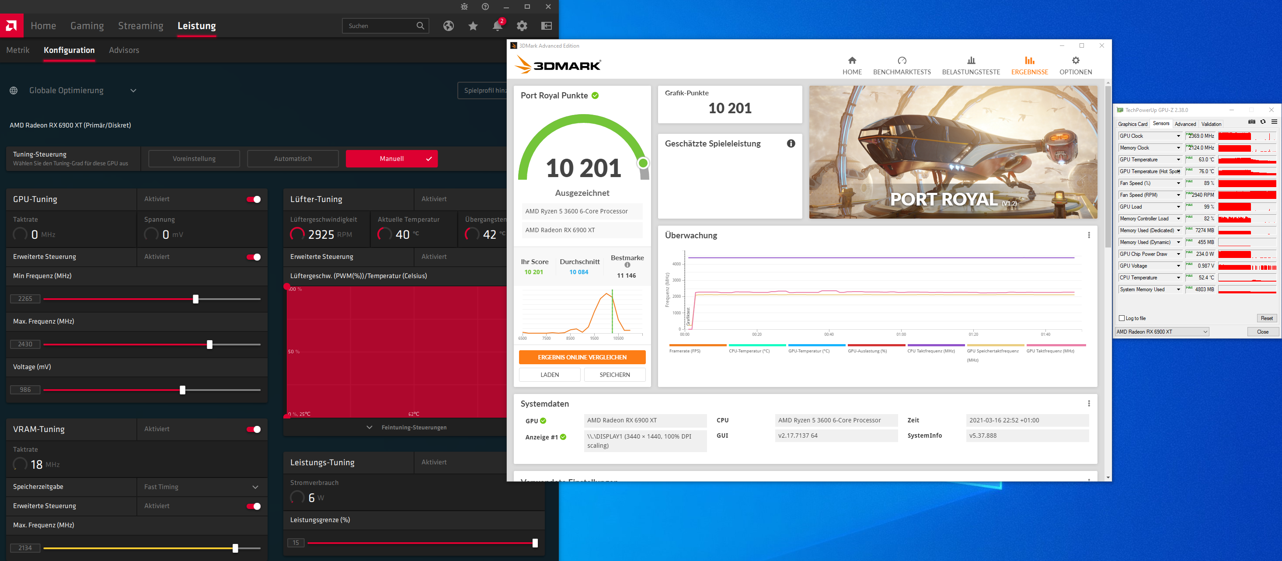The width and height of the screenshot is (1282, 561).
Task: Click the 3DMark Home icon
Action: [x=851, y=61]
